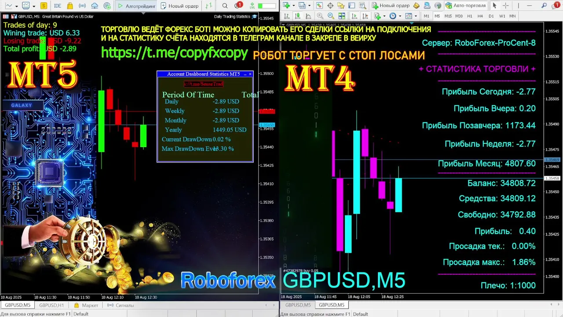Open the MetaEditor yellow book icon in MT4

click(417, 5)
